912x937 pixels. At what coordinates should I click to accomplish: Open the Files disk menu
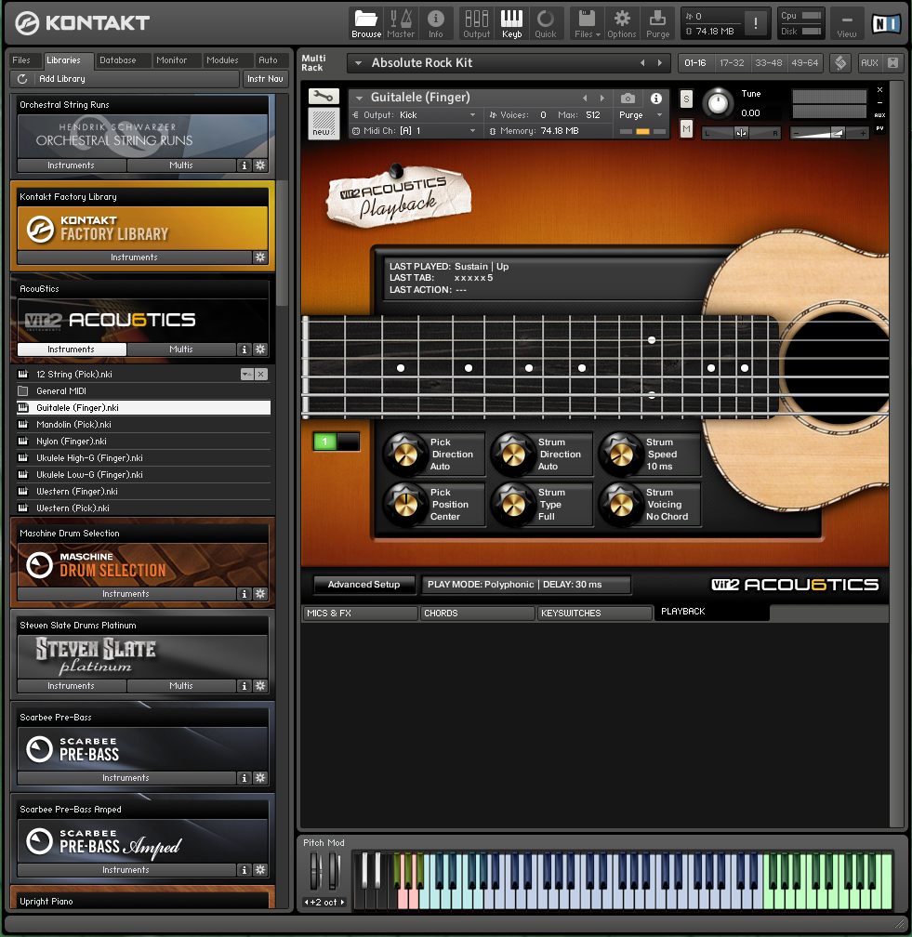pos(587,24)
